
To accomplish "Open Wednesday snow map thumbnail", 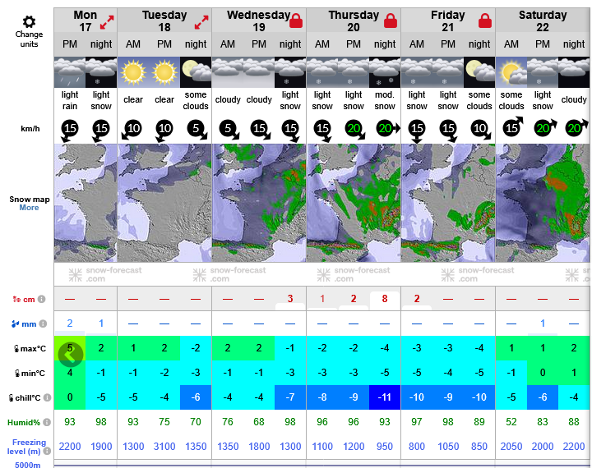I will 259,203.
